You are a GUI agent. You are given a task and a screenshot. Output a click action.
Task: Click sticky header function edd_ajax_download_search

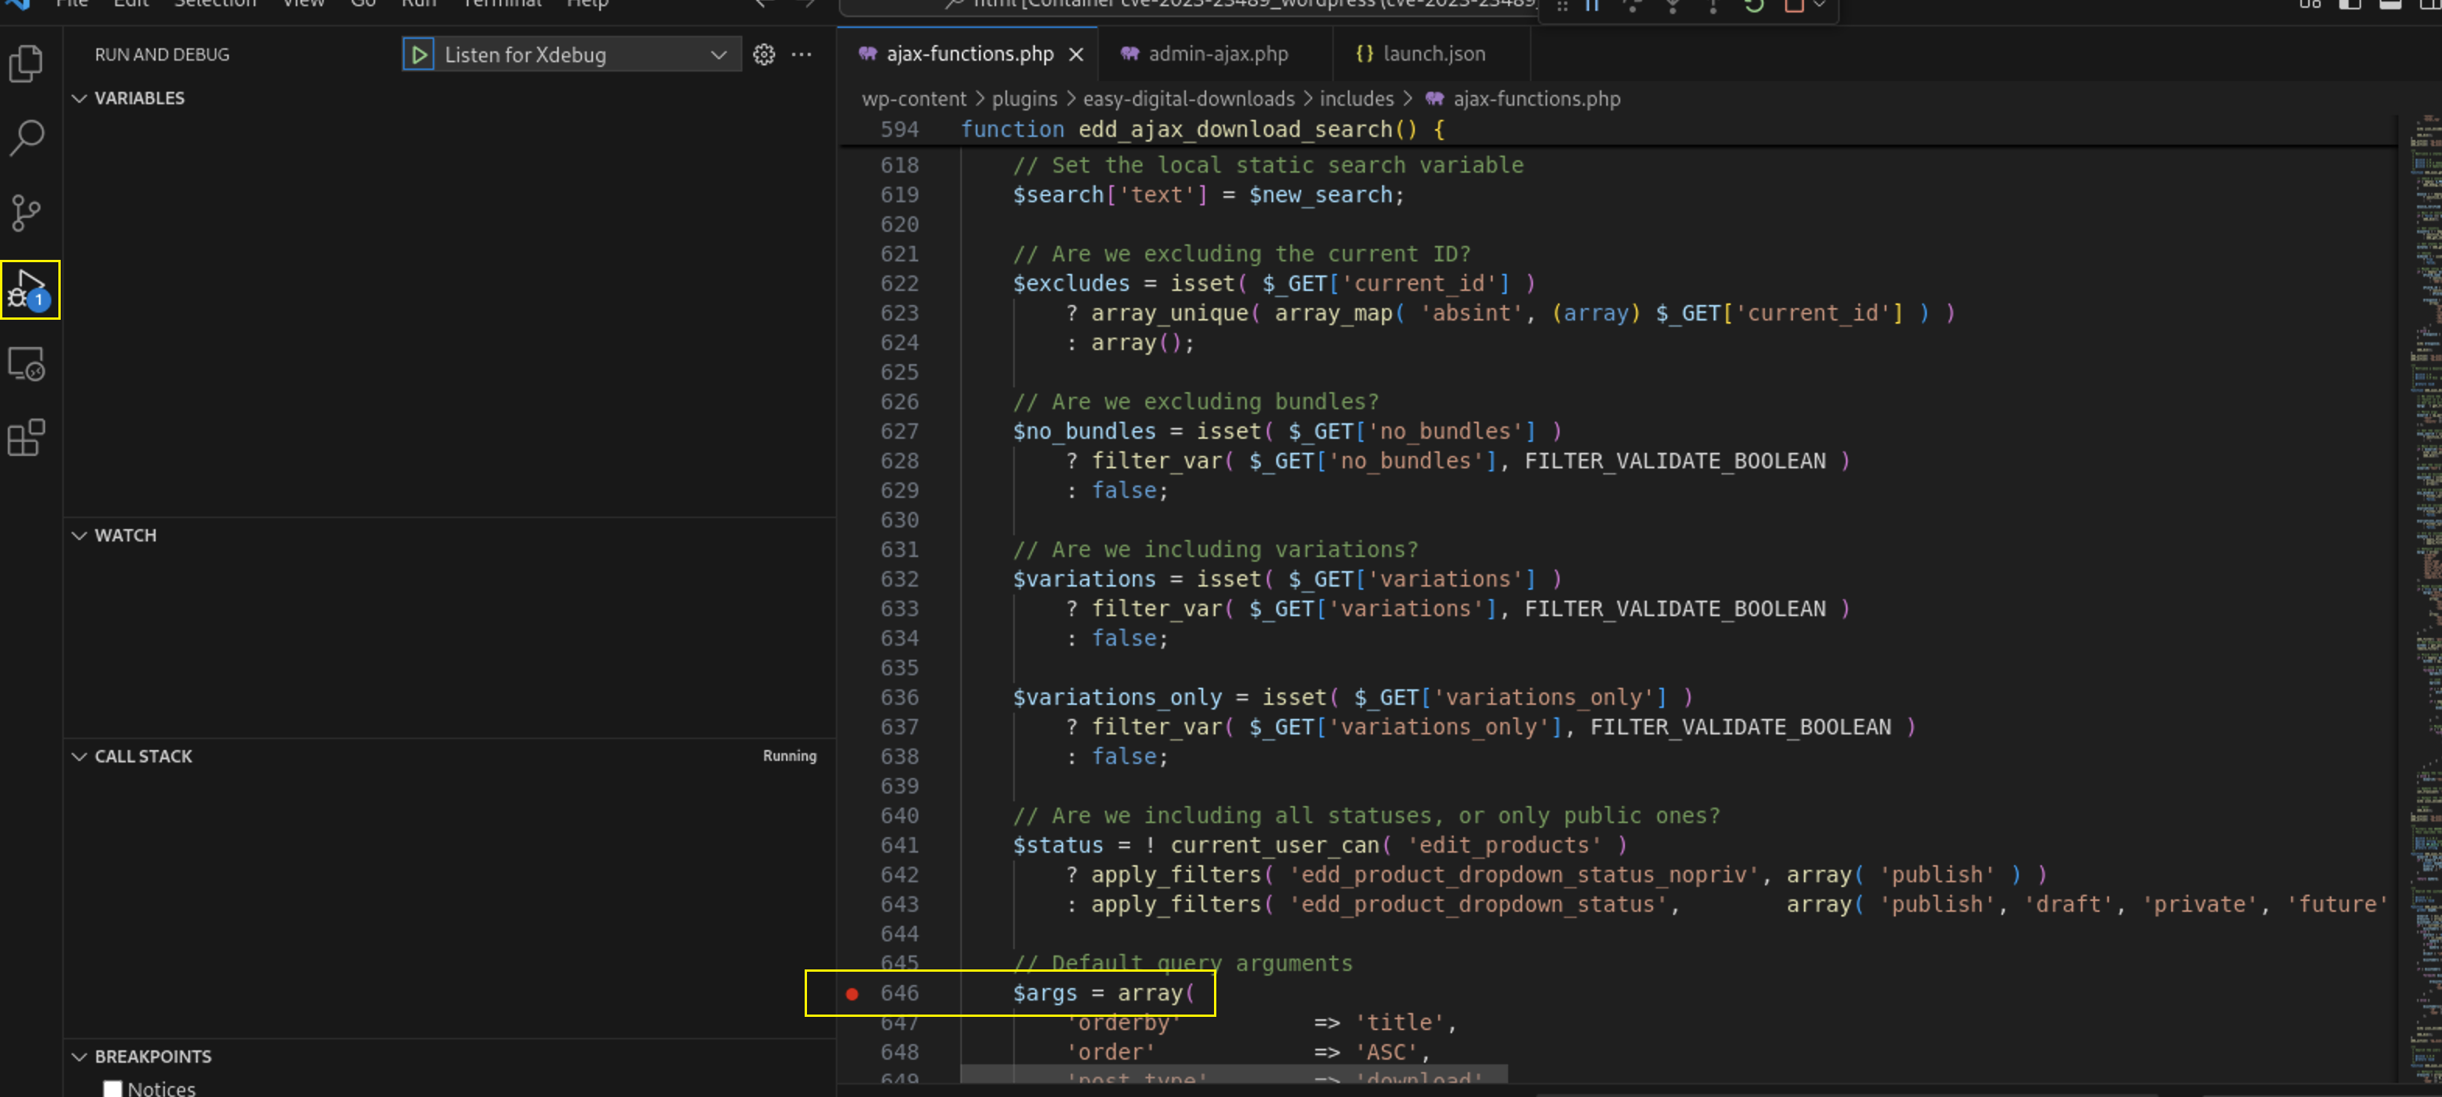[1202, 129]
